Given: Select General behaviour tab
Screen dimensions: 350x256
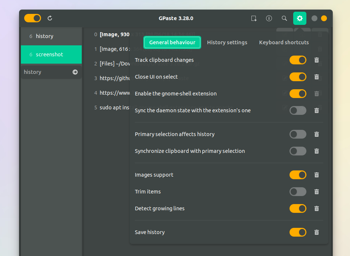Looking at the screenshot, I should tap(172, 42).
